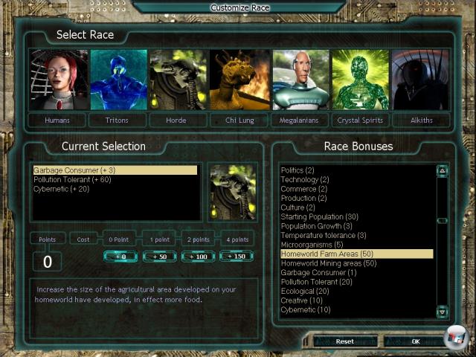Click the Horde name label button

(178, 120)
